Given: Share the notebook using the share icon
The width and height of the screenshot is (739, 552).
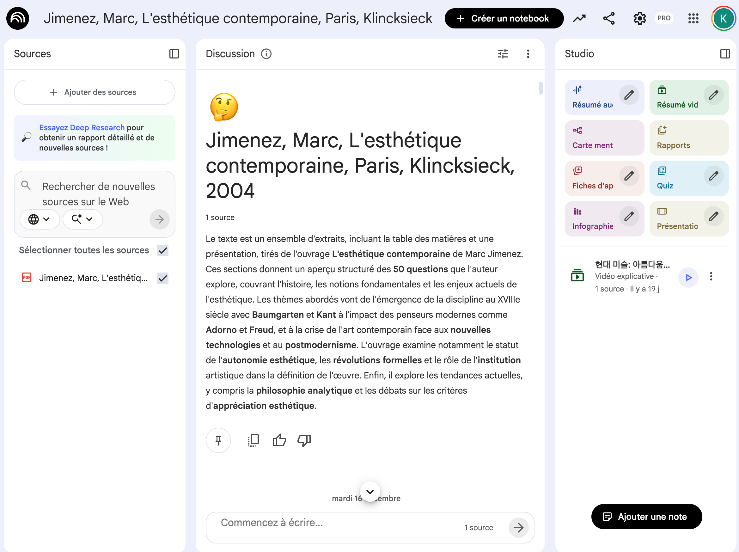Looking at the screenshot, I should tap(609, 18).
